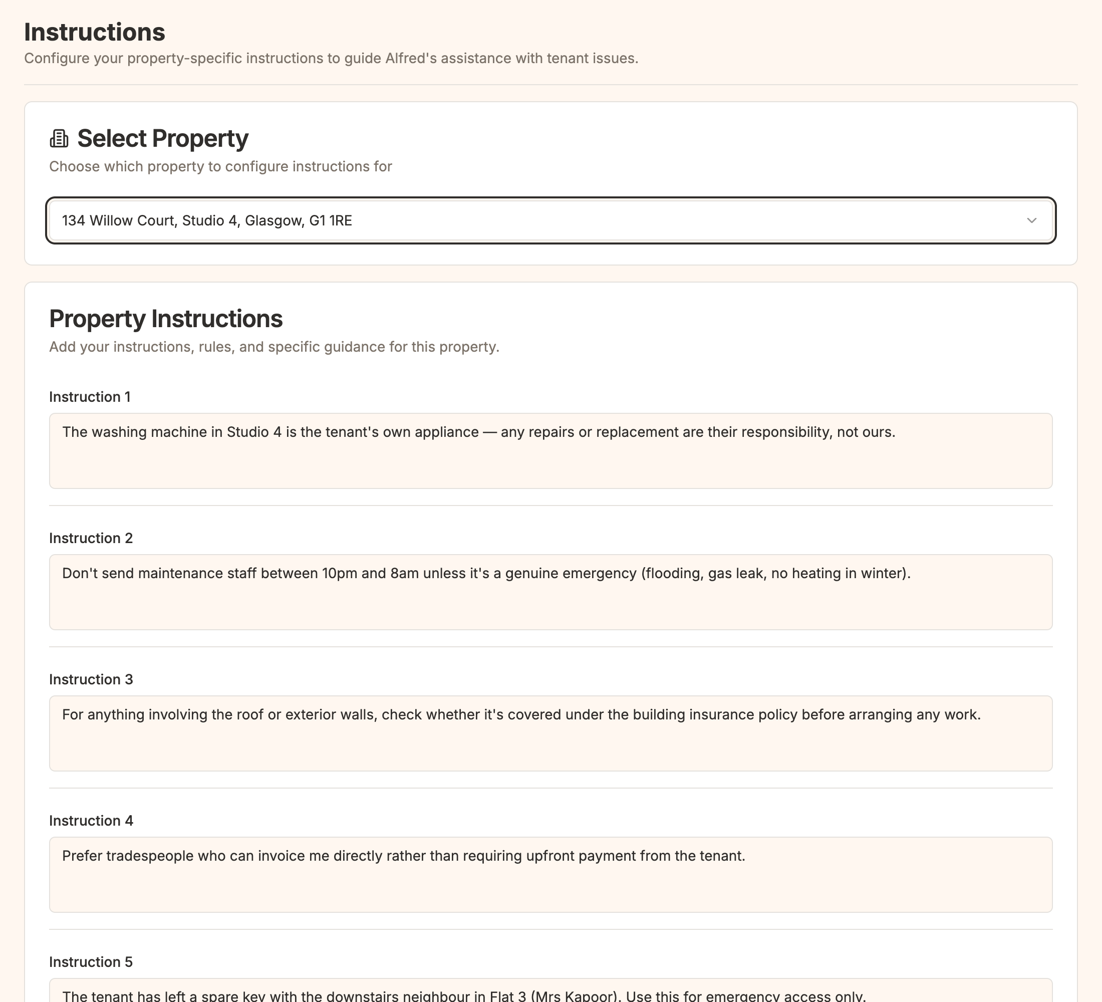Screen dimensions: 1102x1002
Task: Click the Select Property heading
Action: [163, 138]
